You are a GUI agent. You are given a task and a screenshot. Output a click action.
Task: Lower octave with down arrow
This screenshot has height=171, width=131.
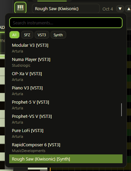click(120, 9)
